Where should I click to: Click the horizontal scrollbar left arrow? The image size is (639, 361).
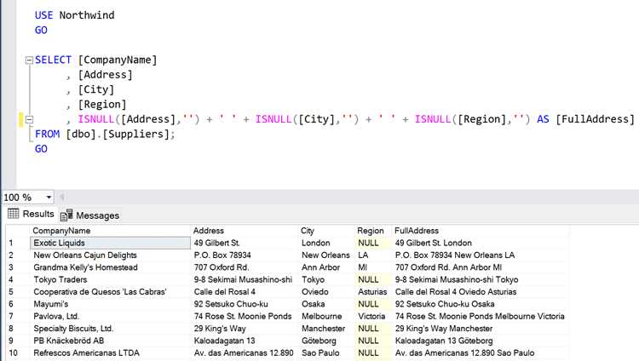coord(62,198)
